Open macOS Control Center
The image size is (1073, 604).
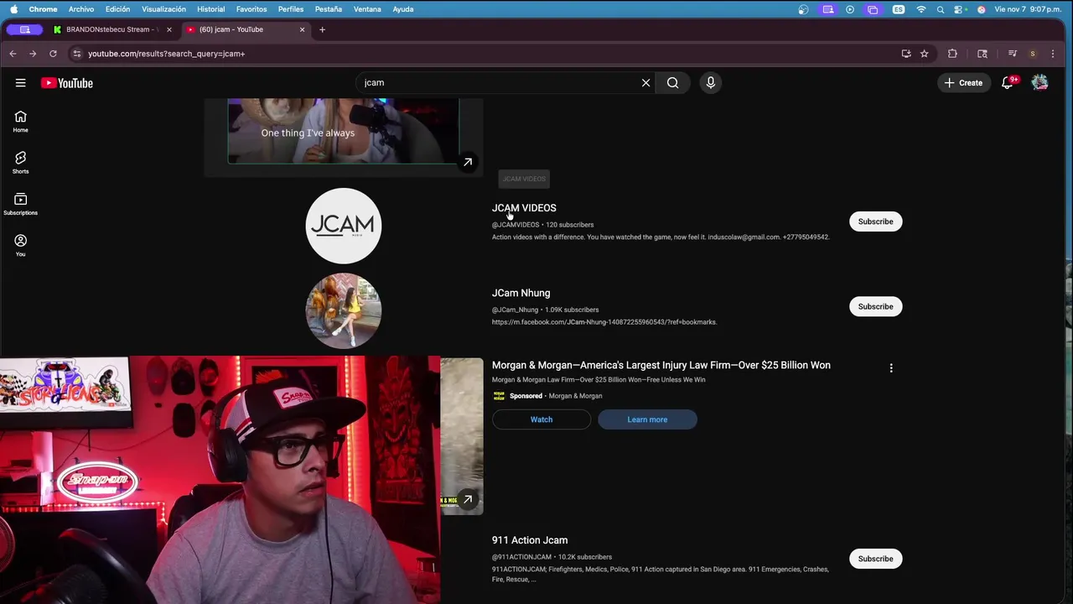click(x=960, y=9)
